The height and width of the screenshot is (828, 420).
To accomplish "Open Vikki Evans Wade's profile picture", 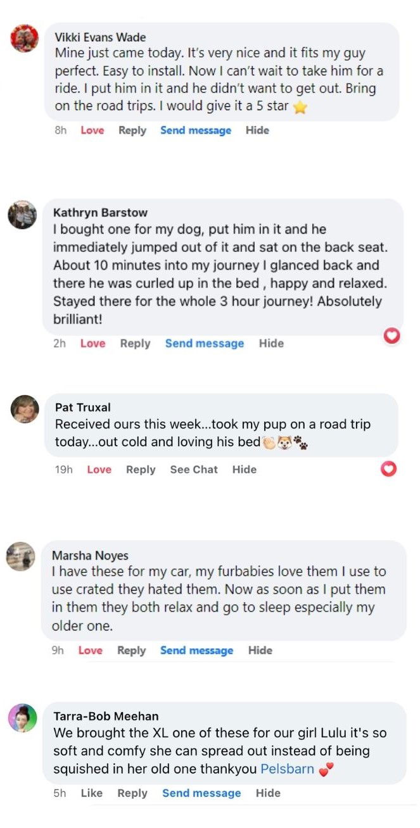I will coord(25,39).
